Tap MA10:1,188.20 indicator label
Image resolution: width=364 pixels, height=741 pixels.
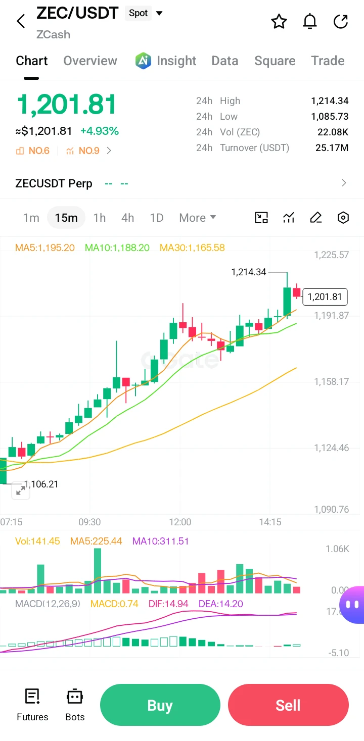pyautogui.click(x=117, y=248)
